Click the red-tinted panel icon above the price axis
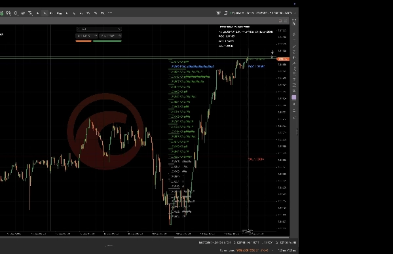 280,21
